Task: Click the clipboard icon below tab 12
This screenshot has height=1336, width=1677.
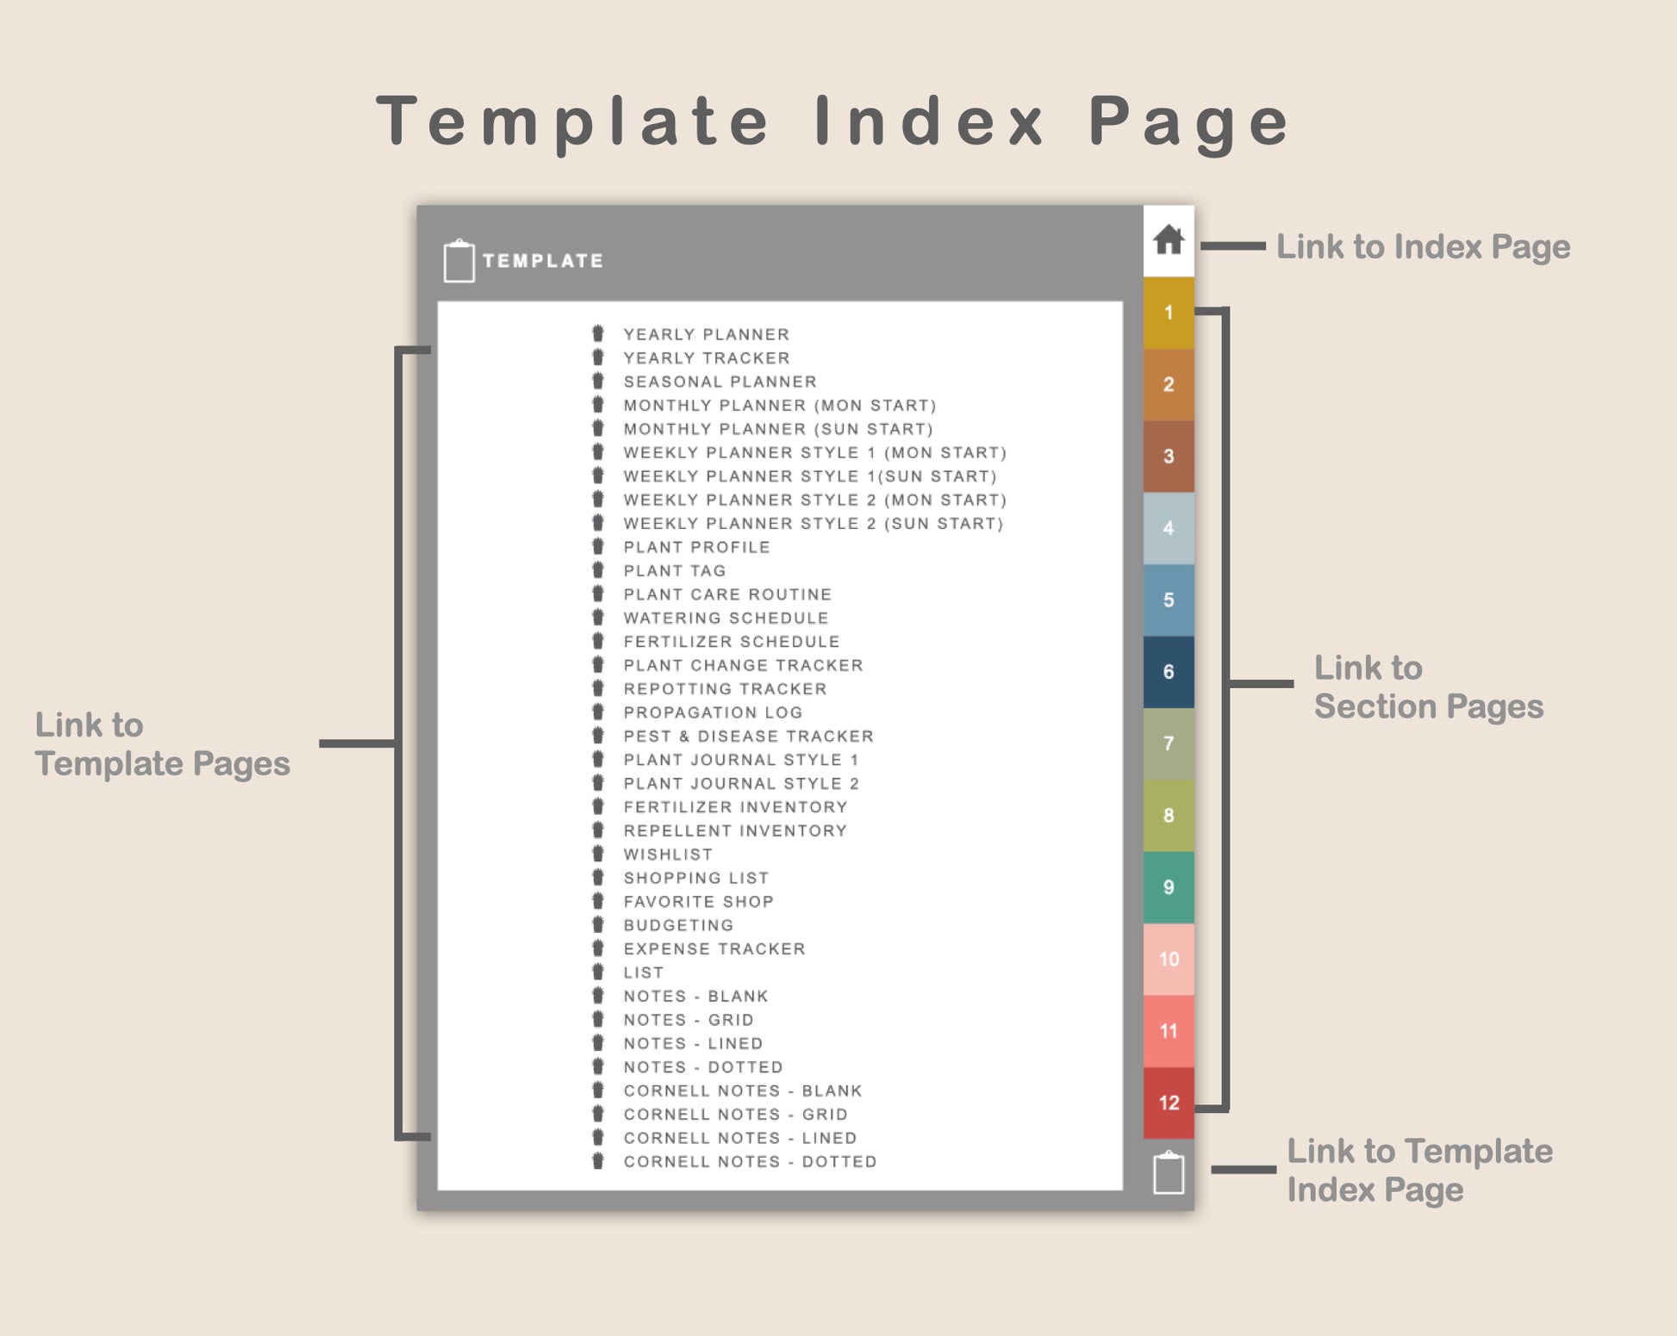Action: (x=1169, y=1172)
